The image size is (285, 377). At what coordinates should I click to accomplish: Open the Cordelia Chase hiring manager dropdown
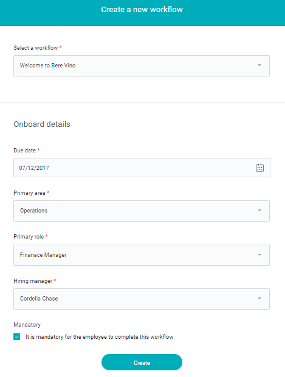click(142, 299)
